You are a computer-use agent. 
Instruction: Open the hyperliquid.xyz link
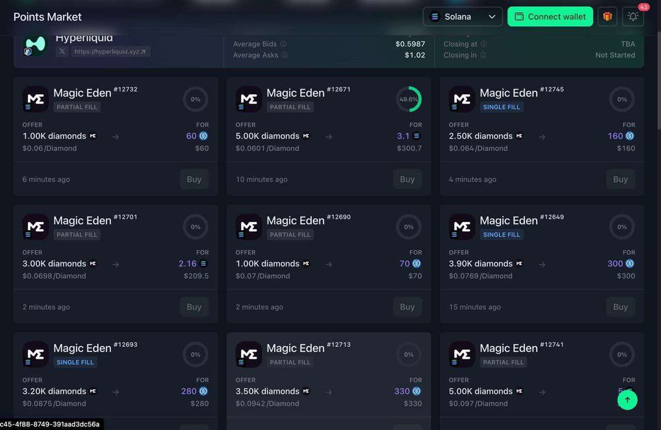(110, 51)
